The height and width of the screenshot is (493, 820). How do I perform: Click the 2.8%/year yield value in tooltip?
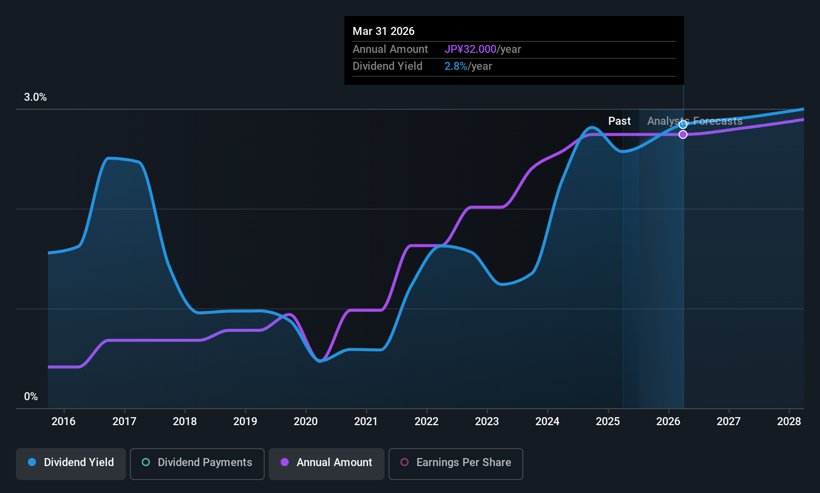point(468,66)
